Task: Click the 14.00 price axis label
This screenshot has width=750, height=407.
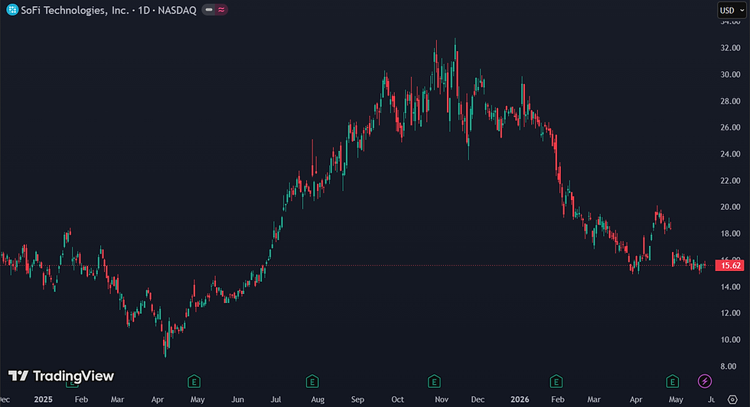Action: 730,287
